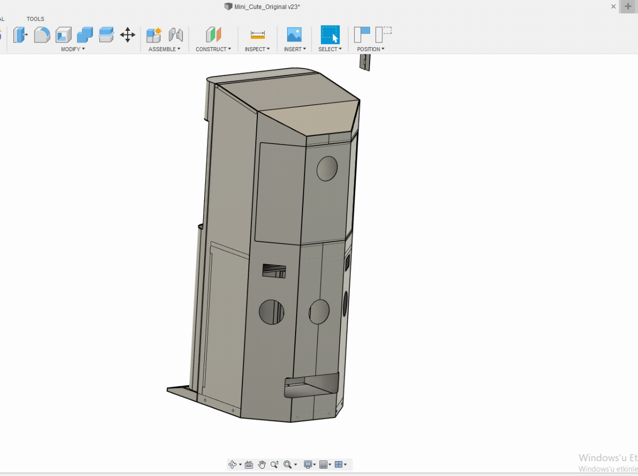
Task: Open the CONSTRUCT dropdown menu
Action: tap(213, 49)
